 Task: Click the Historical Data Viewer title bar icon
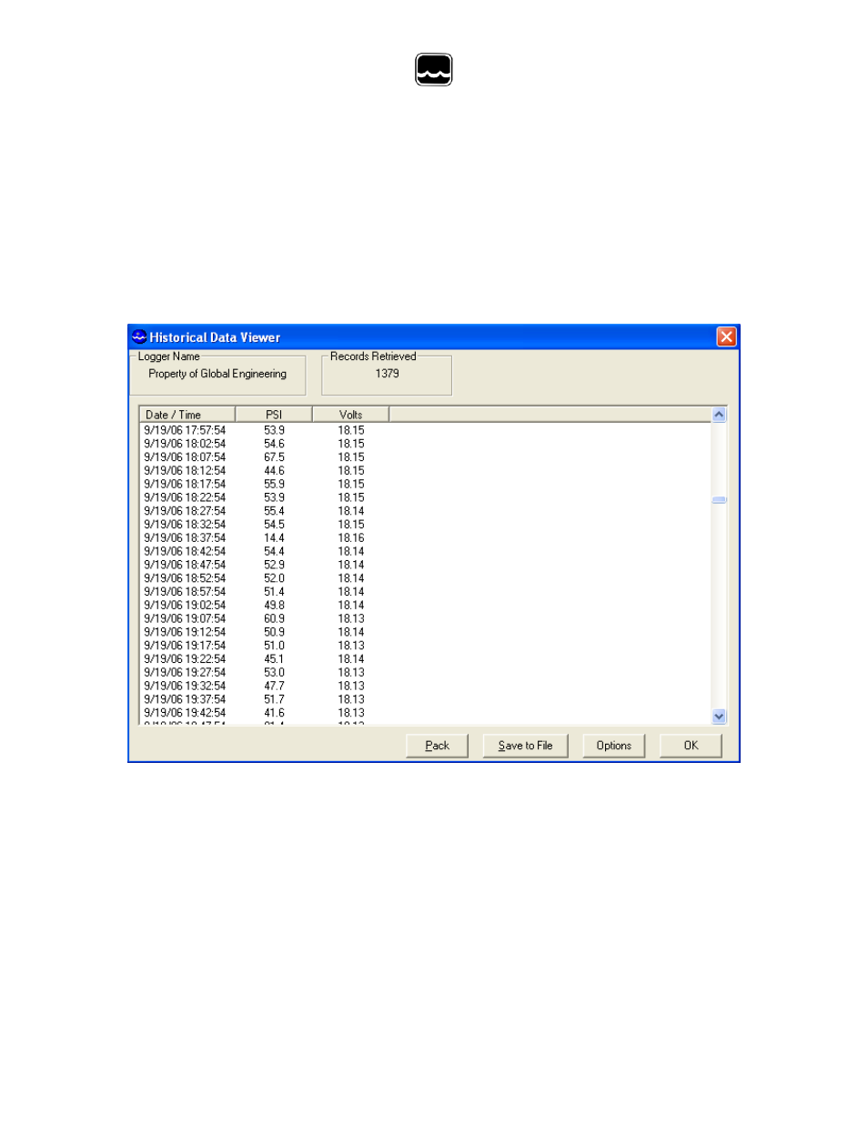(x=139, y=337)
